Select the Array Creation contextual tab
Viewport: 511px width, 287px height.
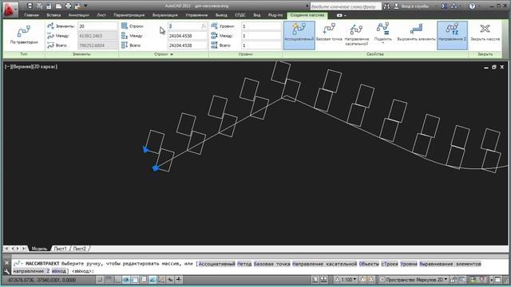[307, 15]
